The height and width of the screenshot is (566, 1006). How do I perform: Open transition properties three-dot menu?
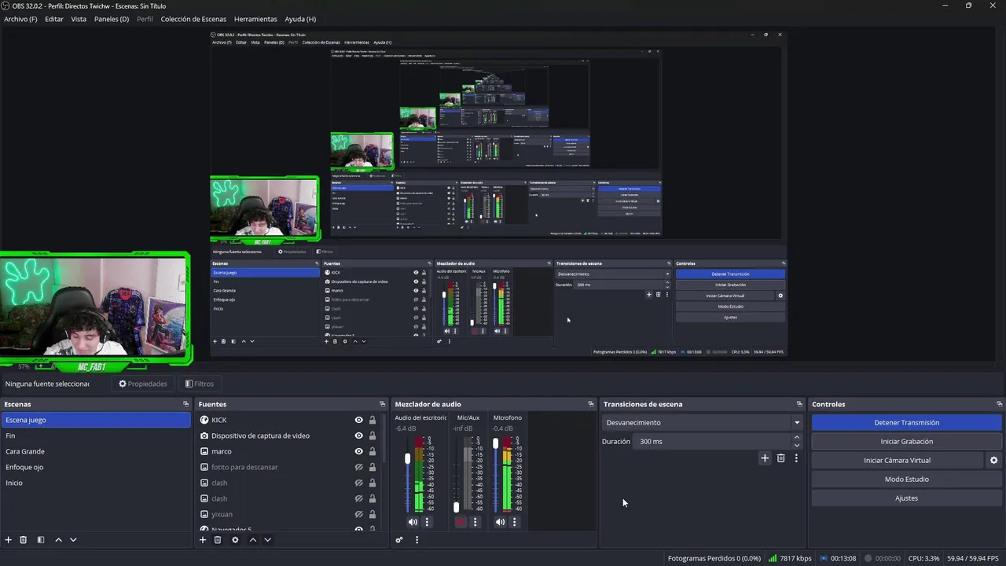click(x=796, y=458)
